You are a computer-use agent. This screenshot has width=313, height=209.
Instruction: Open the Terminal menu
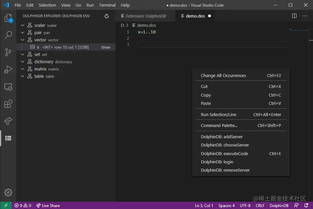point(107,5)
